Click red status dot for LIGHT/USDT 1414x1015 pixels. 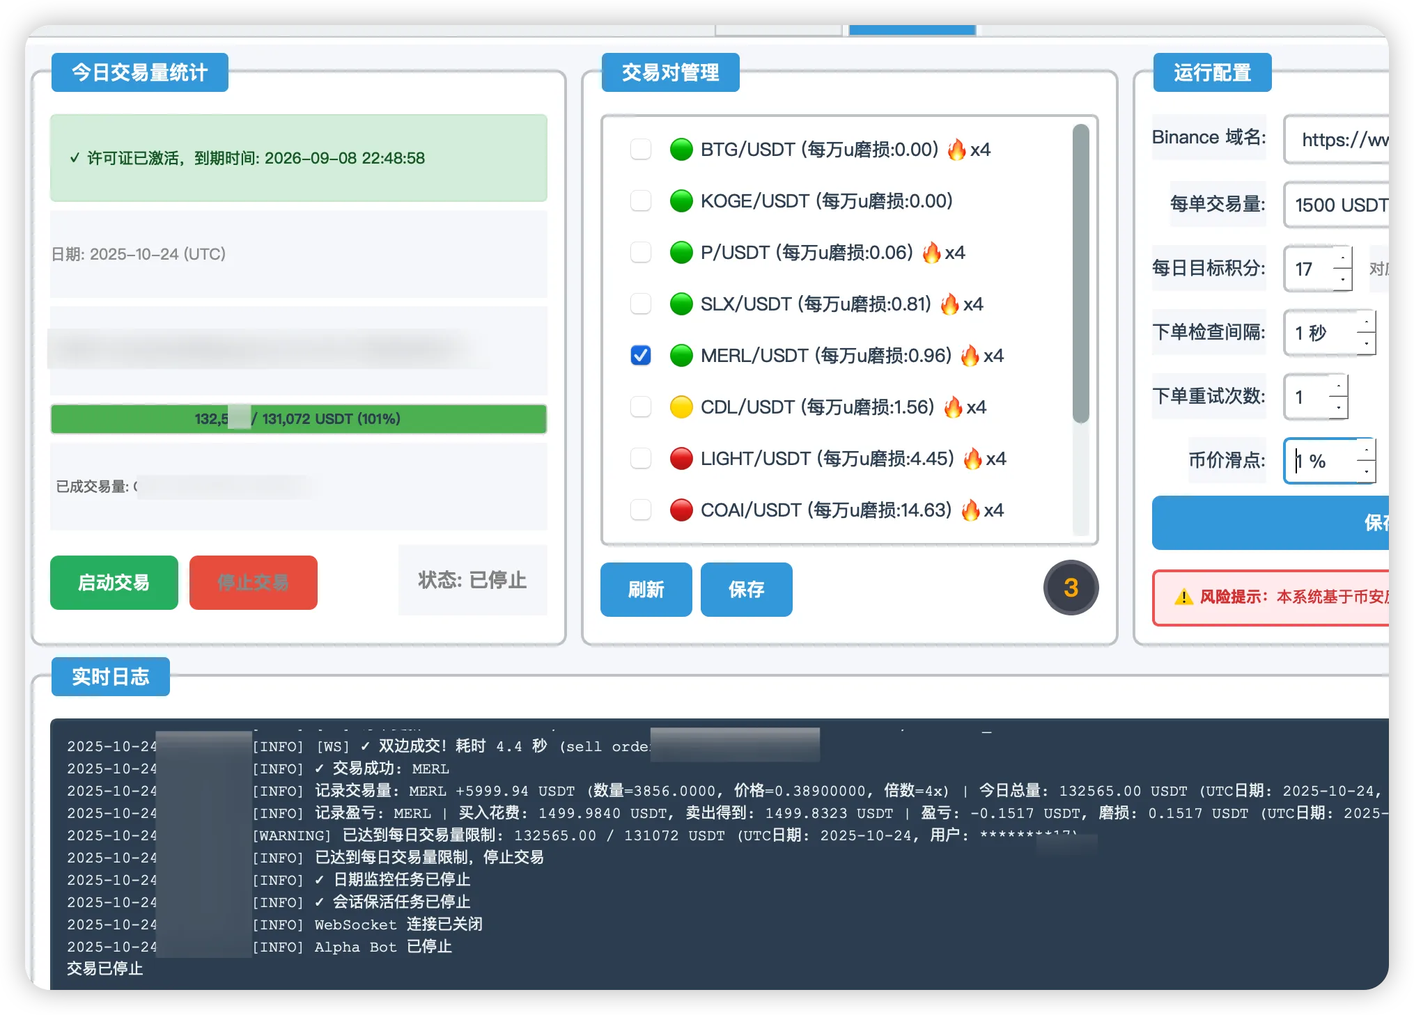[x=681, y=458]
